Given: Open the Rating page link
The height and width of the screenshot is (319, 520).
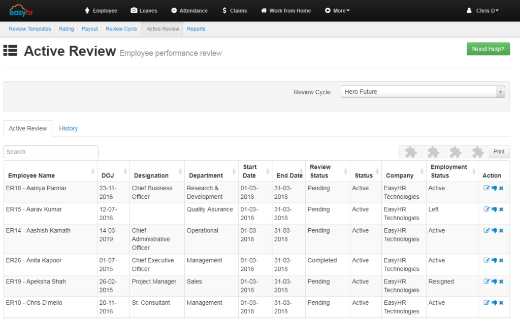Looking at the screenshot, I should (x=66, y=29).
